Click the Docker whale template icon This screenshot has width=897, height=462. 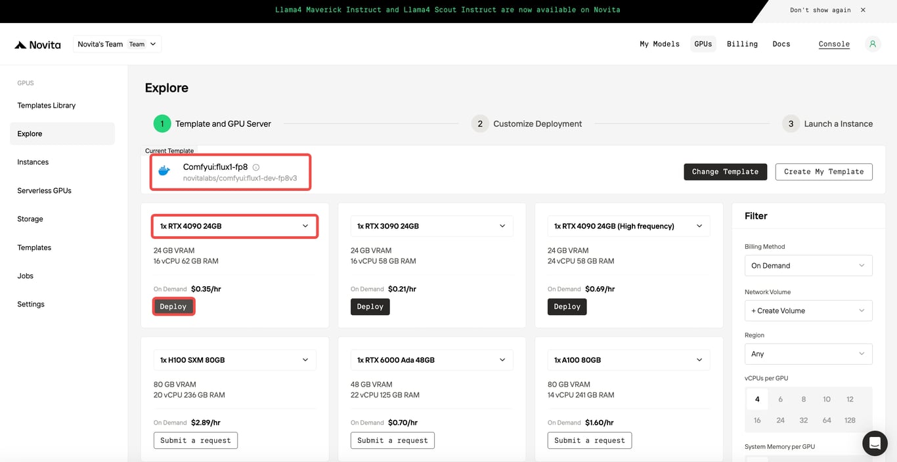click(164, 171)
